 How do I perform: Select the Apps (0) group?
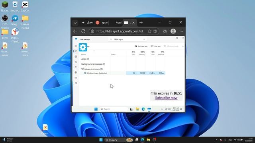85,59
